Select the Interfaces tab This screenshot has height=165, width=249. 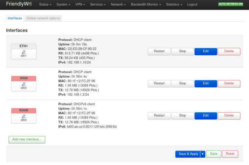15,18
